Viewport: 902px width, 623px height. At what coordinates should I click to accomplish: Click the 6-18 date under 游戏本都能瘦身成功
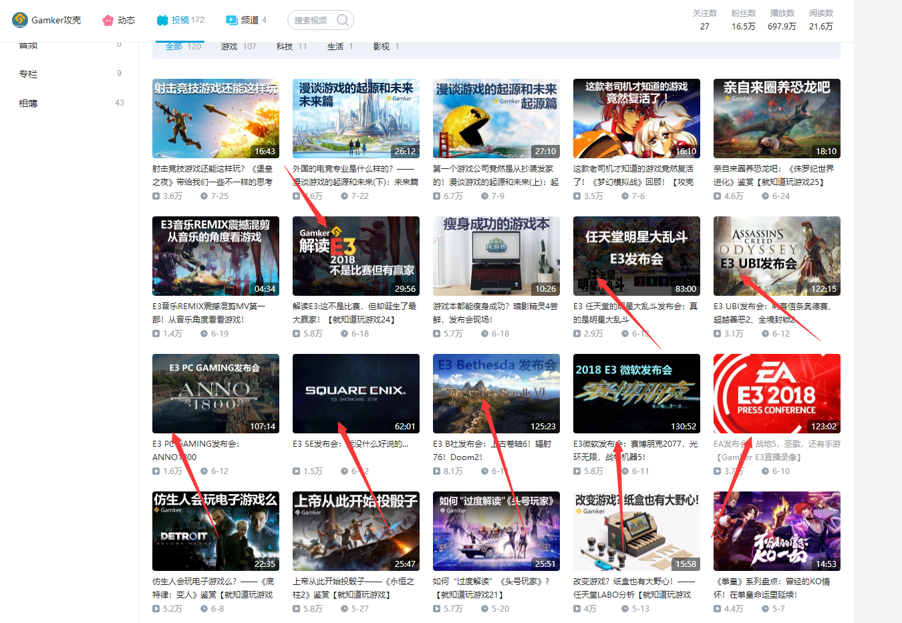[x=495, y=334]
